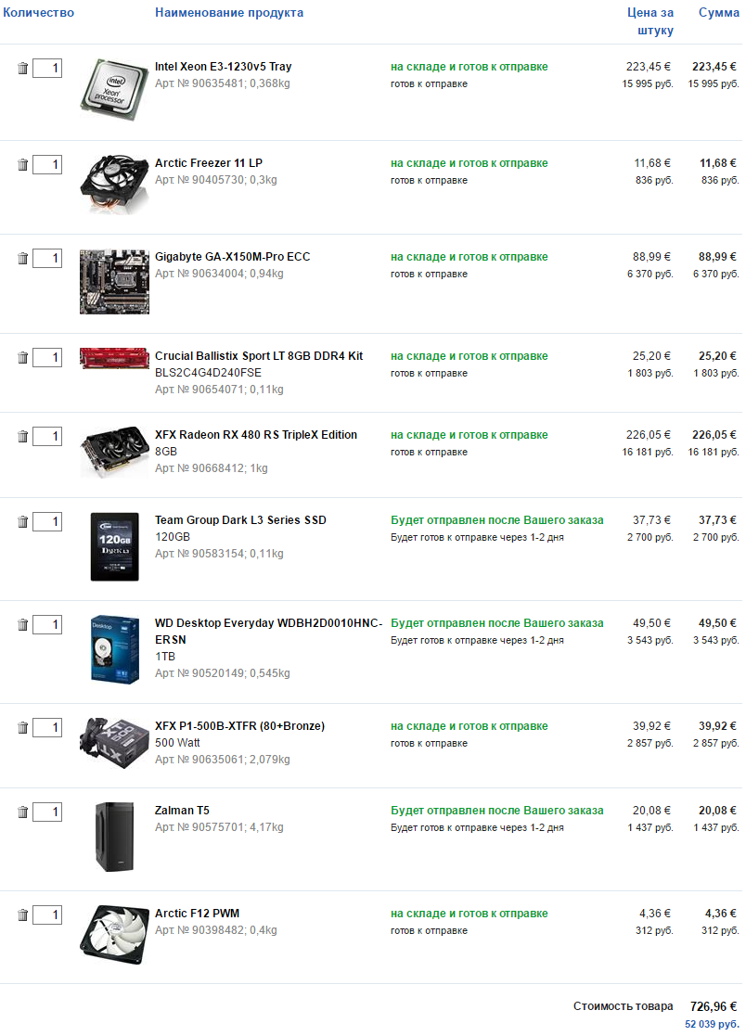Remove Arctic Freezer 11 LP using trash icon

pyautogui.click(x=23, y=165)
